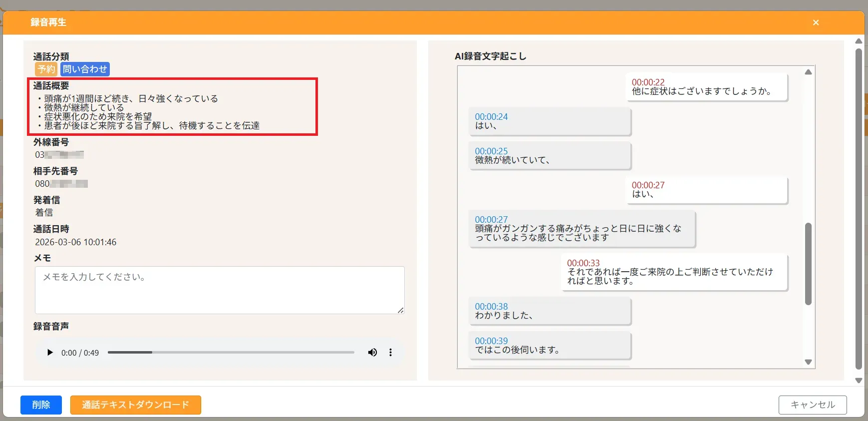
Task: Jump to 00:00:22 transcript timestamp
Action: coord(648,82)
